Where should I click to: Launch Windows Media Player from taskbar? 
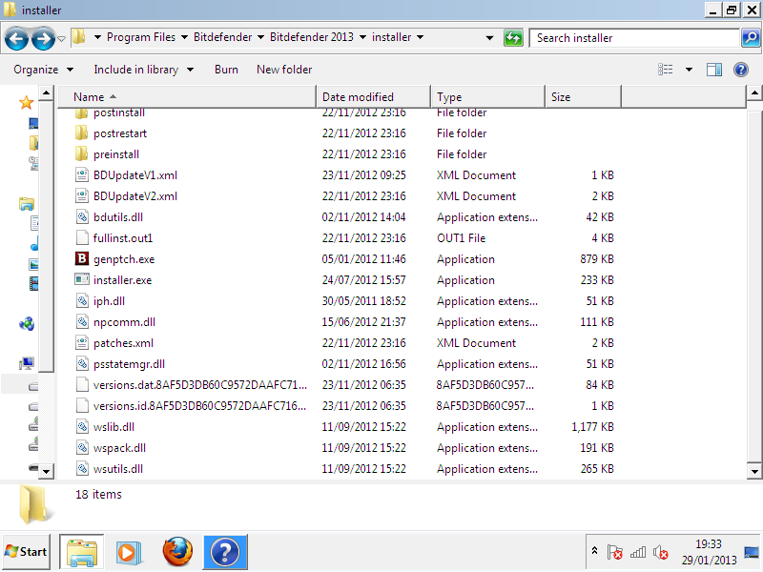click(129, 552)
